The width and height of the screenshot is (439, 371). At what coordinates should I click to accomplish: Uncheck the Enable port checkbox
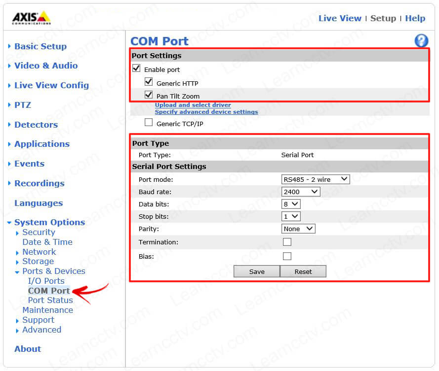pos(136,68)
